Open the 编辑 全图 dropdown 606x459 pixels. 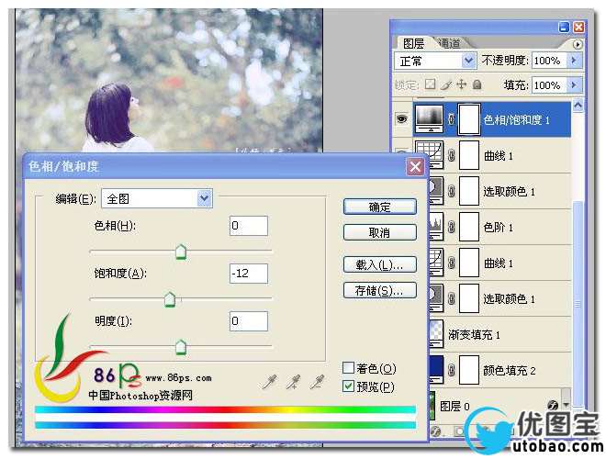157,198
